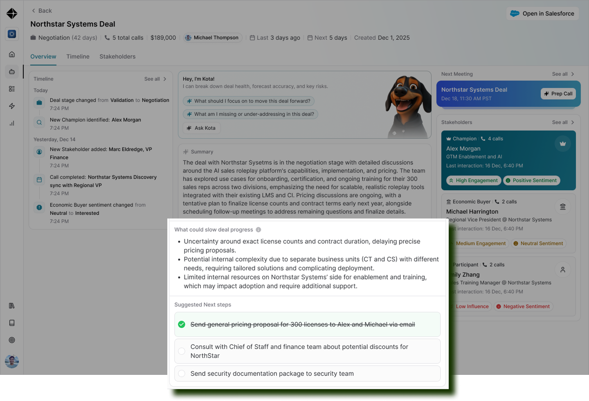Viewport: 589px width, 401px height.
Task: Click the sparkle icon beside Summary
Action: (186, 152)
